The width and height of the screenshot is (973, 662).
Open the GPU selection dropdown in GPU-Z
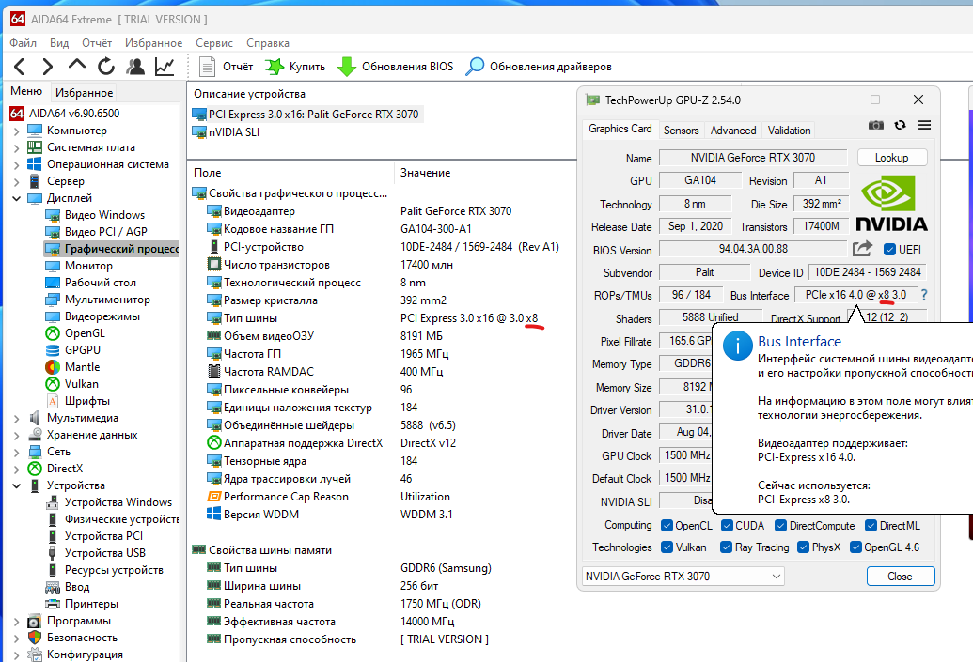coord(683,577)
